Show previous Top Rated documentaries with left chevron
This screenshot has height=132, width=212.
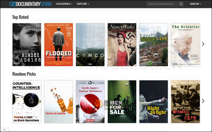click(9, 44)
